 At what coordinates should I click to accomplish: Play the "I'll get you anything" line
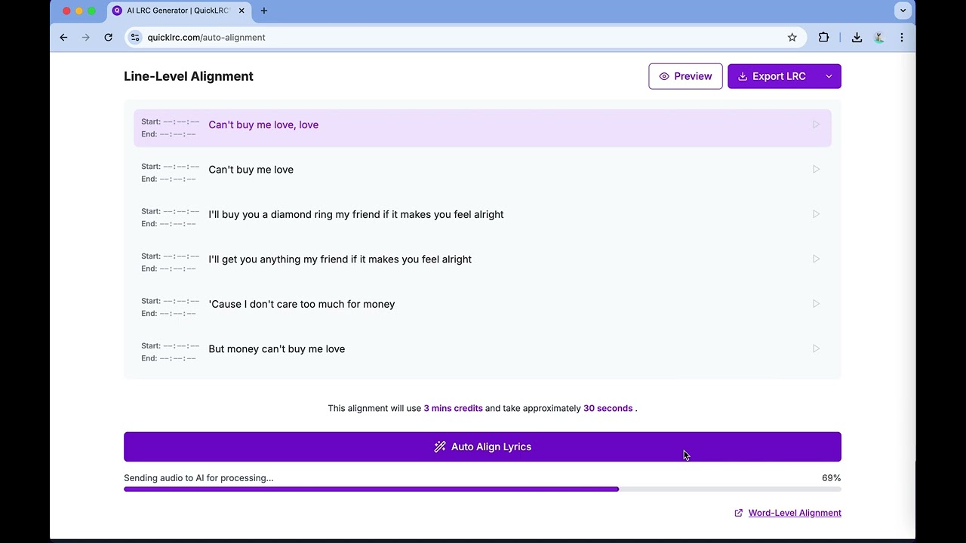(x=816, y=259)
